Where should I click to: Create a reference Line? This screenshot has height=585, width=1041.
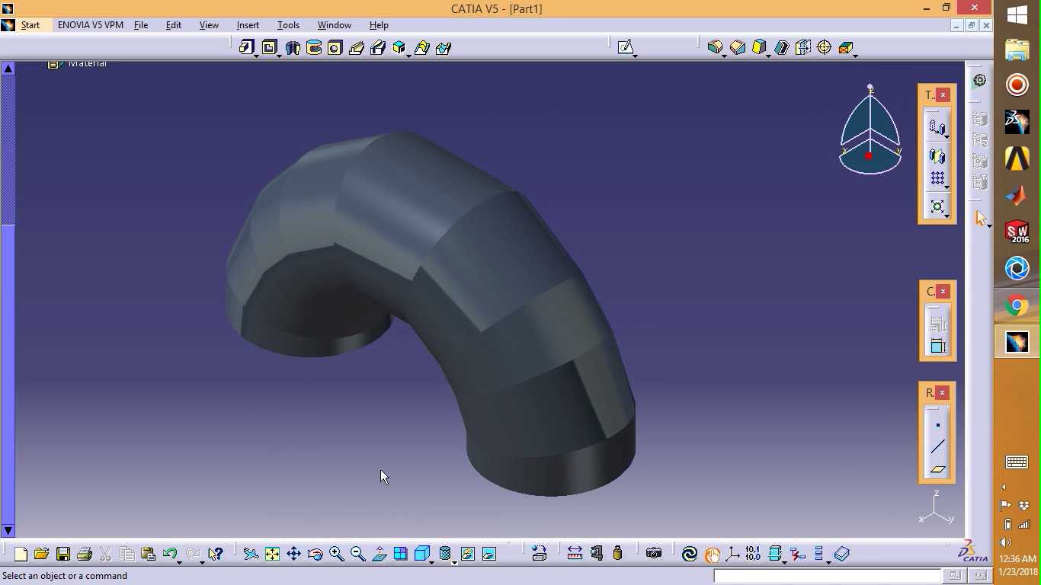coord(938,446)
